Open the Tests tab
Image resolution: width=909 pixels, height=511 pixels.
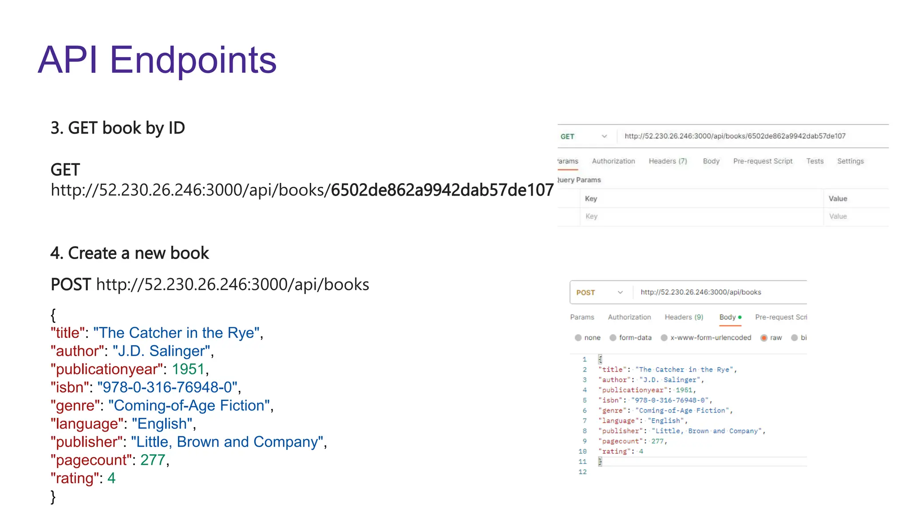pos(814,161)
